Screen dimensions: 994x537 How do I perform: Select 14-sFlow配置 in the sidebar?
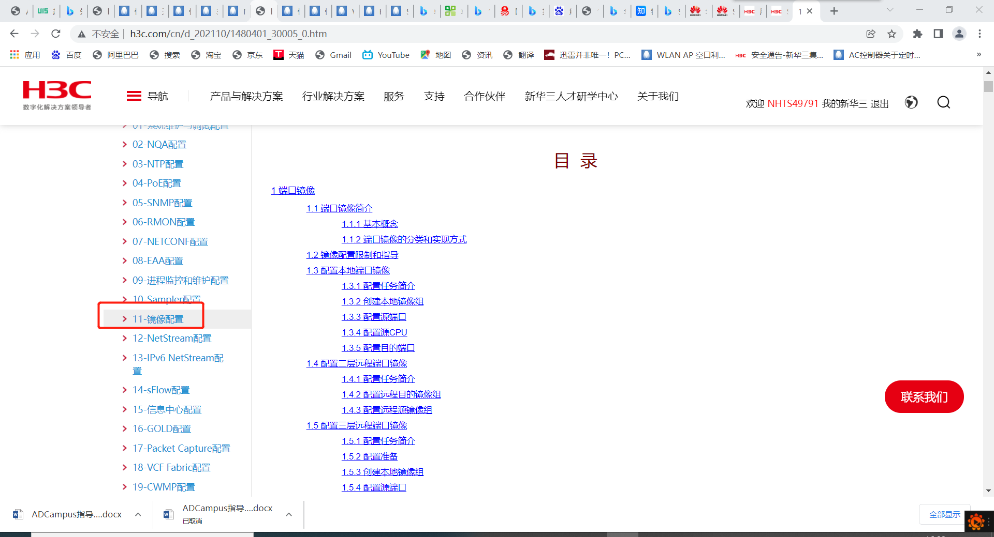tap(161, 390)
